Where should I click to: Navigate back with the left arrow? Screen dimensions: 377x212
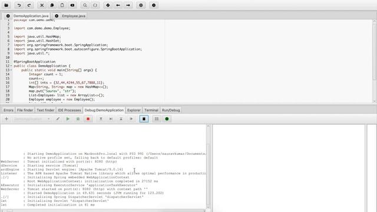(x=118, y=5)
